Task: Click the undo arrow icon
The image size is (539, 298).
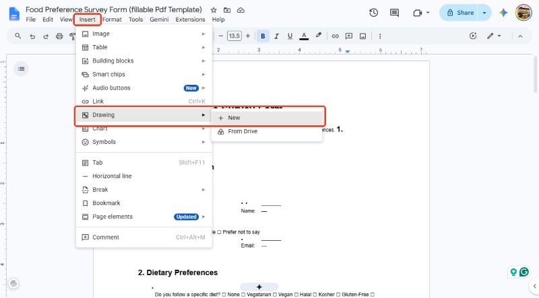Action: [32, 36]
